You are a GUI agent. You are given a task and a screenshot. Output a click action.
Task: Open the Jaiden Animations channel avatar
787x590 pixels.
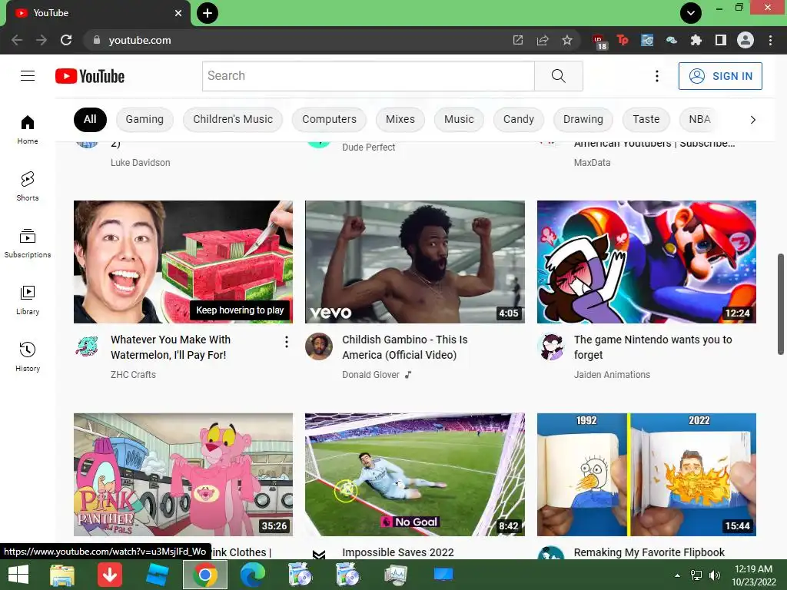[x=550, y=346]
